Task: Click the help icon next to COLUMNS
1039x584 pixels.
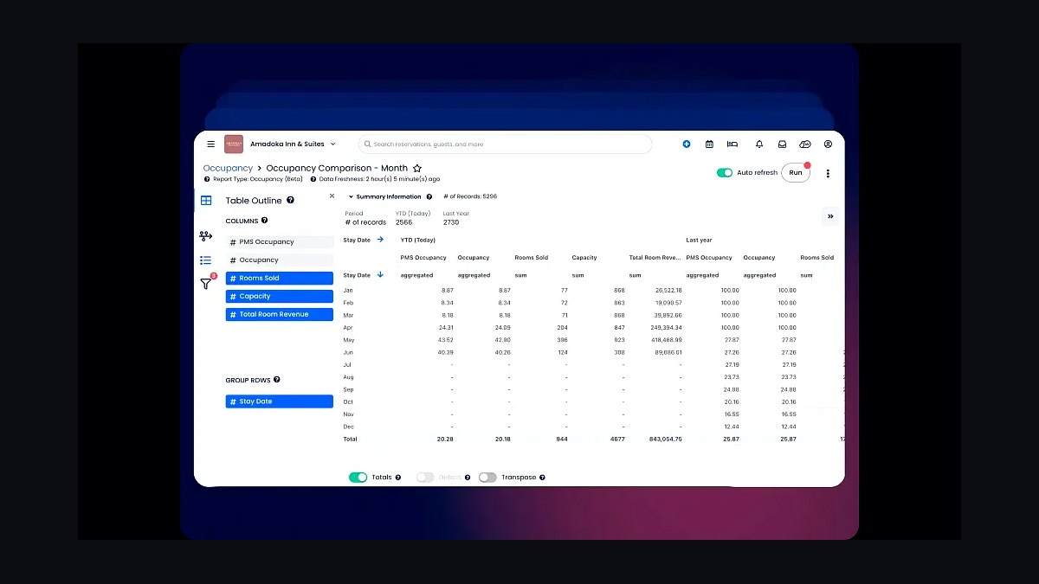Action: (265, 221)
